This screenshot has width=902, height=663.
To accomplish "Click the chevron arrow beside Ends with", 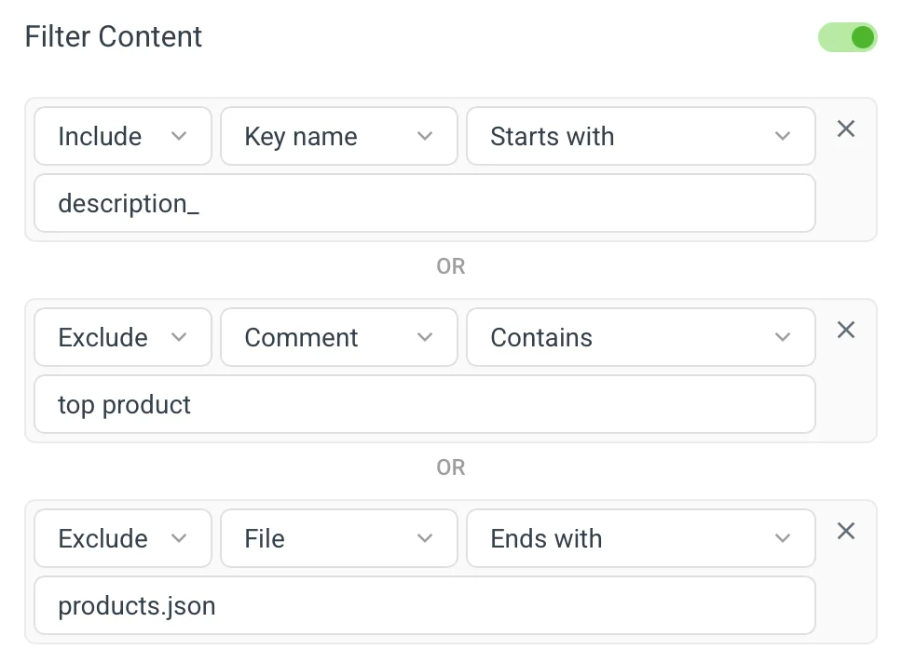I will click(783, 538).
